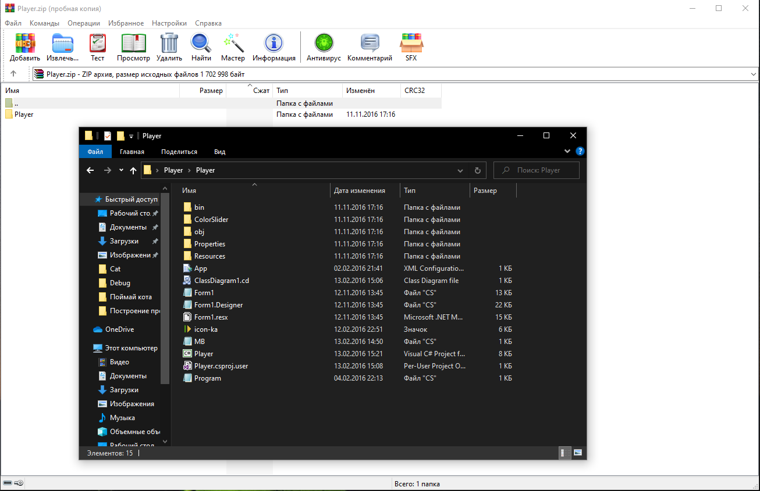Screen dimensions: 760x491
Task: Expand the Explorer ribbon chevron
Action: pos(567,151)
